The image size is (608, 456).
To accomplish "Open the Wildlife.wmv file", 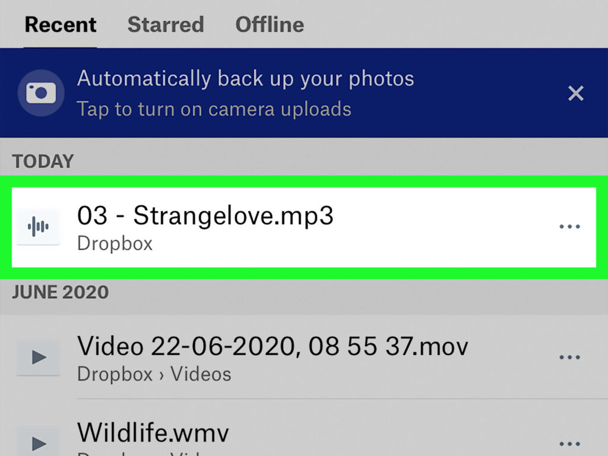I will 153,433.
